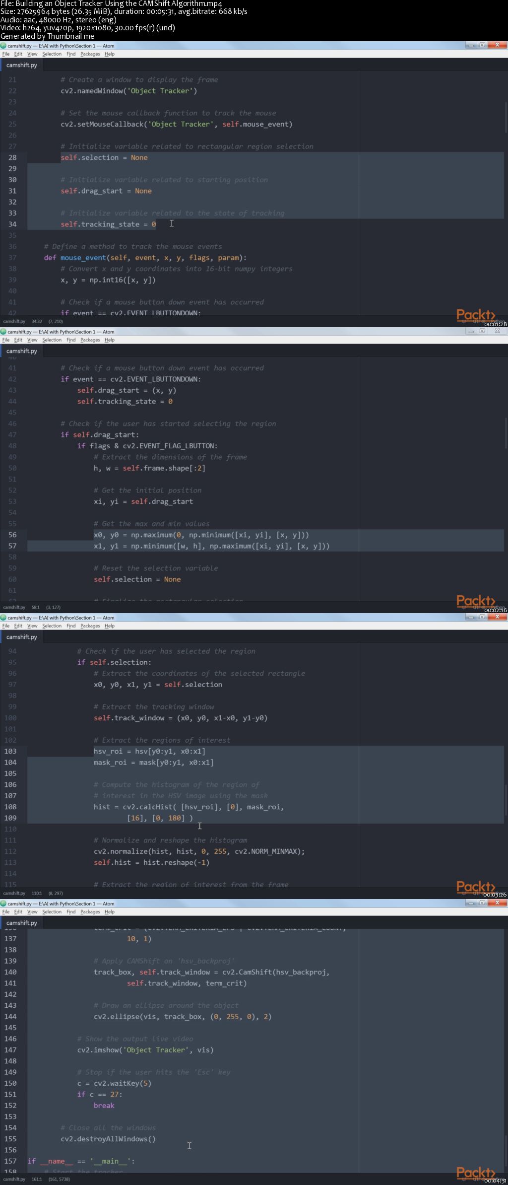Click 'mask_roi = mask[y0:y1, x0:x1]' line
Viewport: 508px width, 1185px height.
[x=154, y=762]
